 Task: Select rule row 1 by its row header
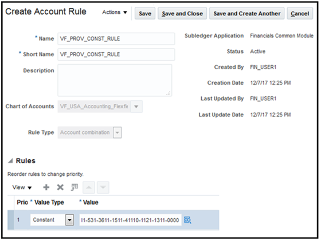tap(11, 220)
